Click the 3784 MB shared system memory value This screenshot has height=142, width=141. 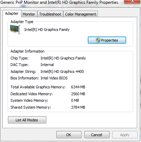78,107
